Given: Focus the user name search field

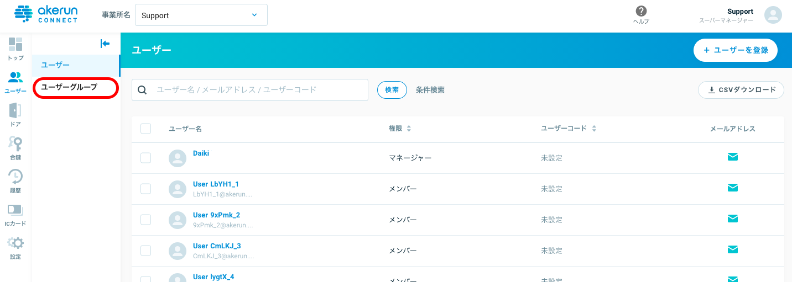Looking at the screenshot, I should [x=250, y=90].
